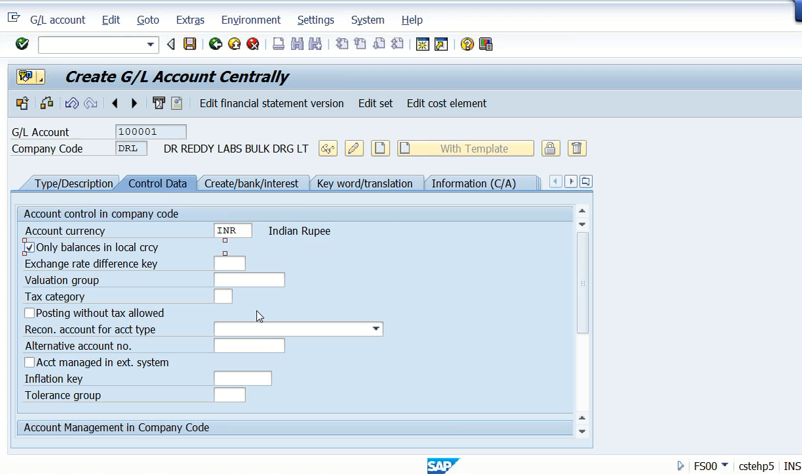The width and height of the screenshot is (802, 474).
Task: Click the Lock padlock icon button
Action: [551, 149]
